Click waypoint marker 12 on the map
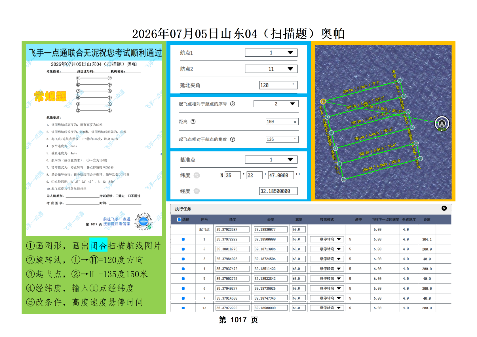Image resolution: width=477 pixels, height=337 pixels. point(344,180)
